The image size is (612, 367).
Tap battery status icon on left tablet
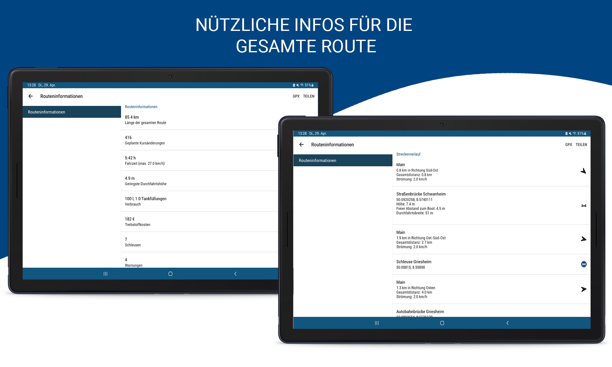312,85
